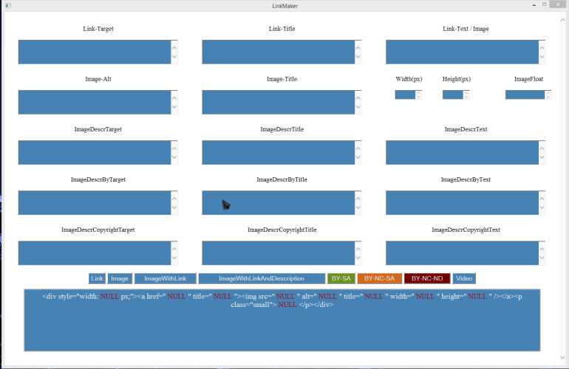Click the Image-Alt text box
Viewport: 569px width, 369px height.
pos(94,103)
